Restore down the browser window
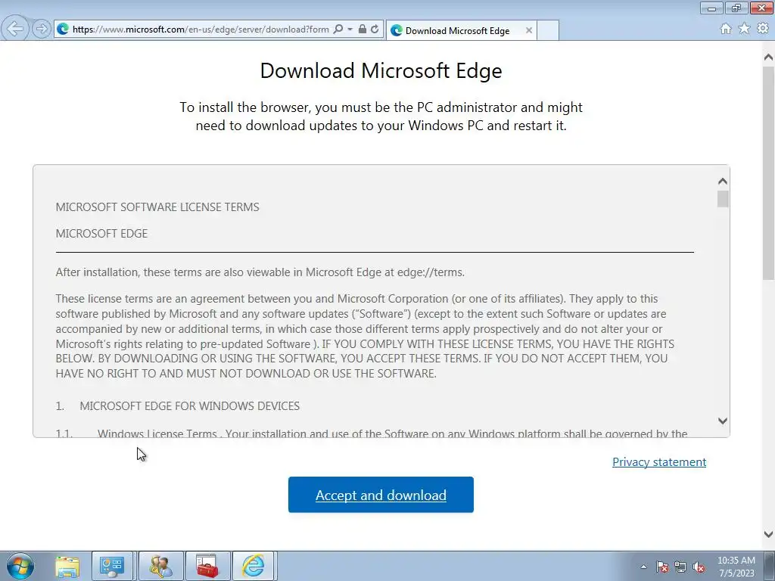 click(736, 8)
